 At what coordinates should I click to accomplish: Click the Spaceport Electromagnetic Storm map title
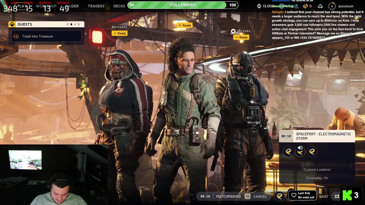[x=323, y=136]
